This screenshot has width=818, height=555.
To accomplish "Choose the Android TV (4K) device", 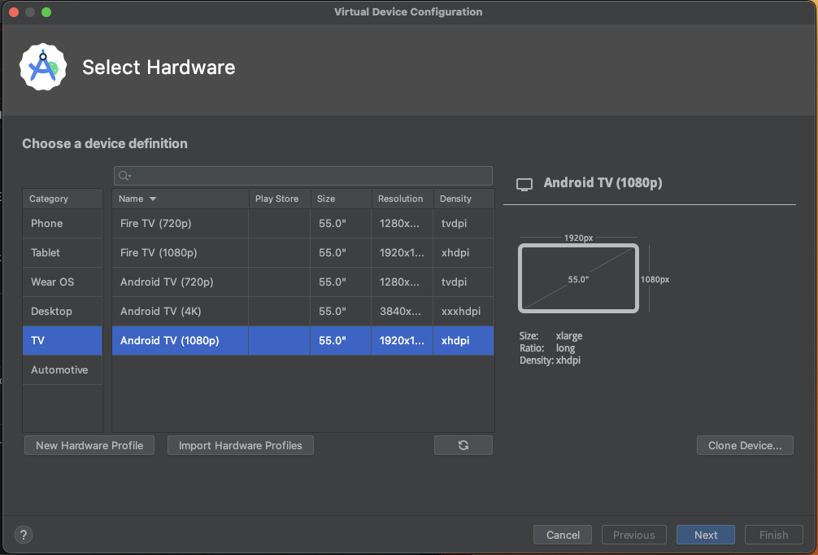I will [160, 311].
